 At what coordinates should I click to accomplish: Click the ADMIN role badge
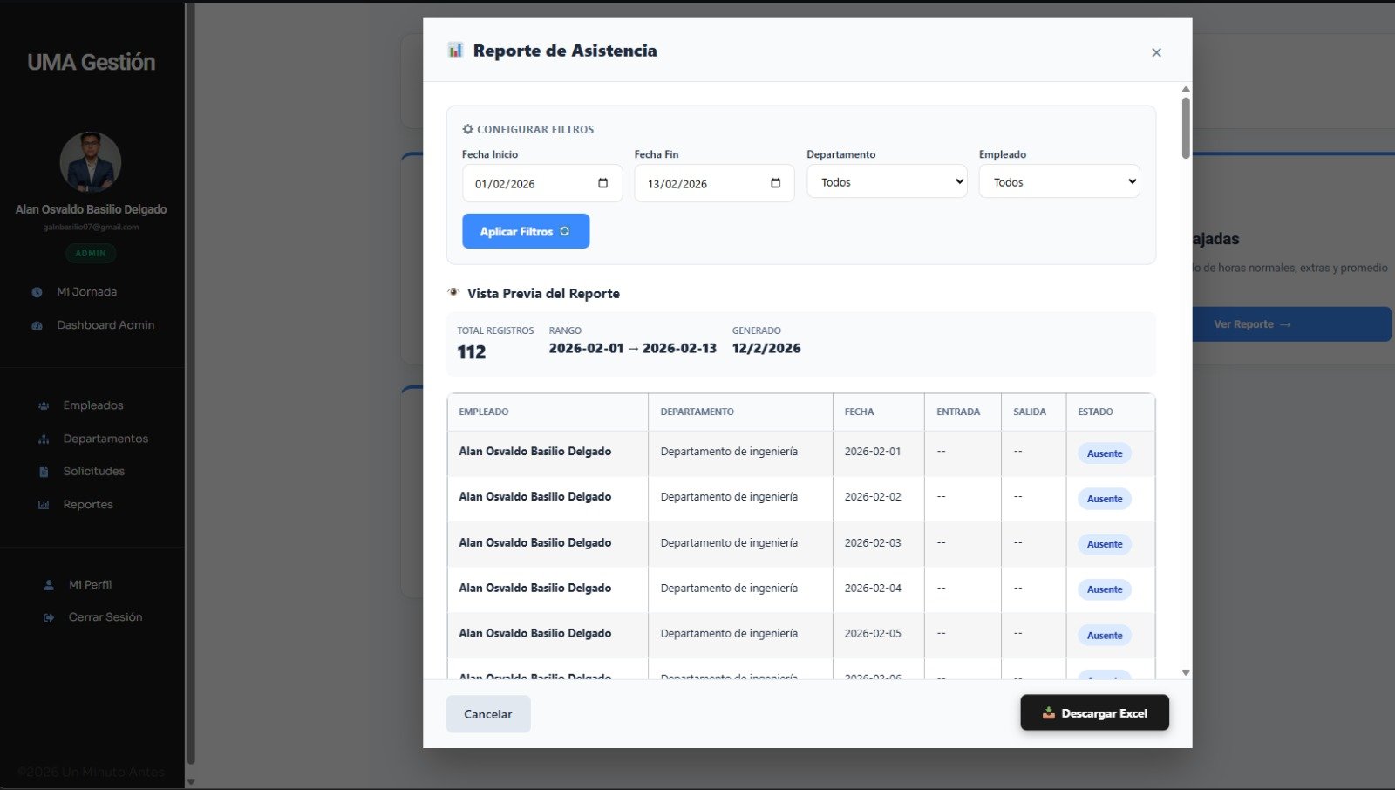pos(91,254)
